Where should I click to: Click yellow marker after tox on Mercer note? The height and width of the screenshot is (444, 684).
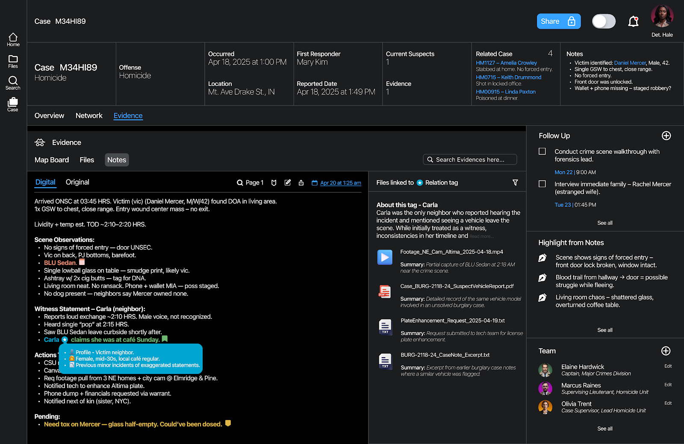click(228, 423)
